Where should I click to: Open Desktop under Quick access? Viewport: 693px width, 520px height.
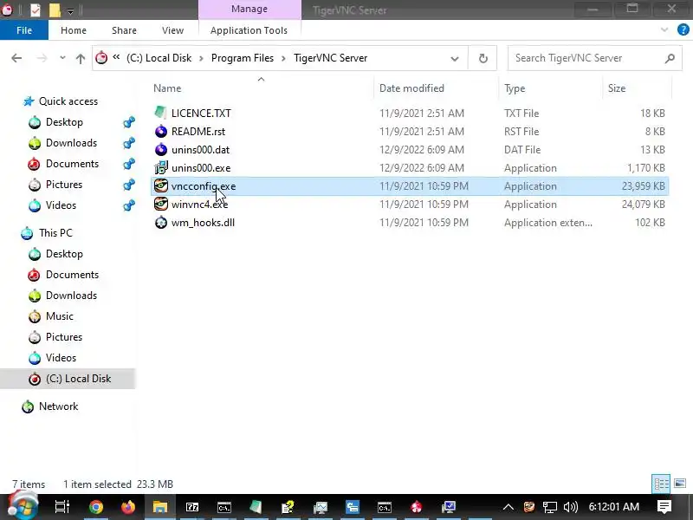tap(64, 122)
